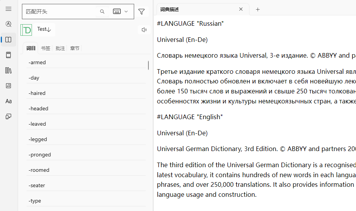Select the entry -armed
The height and width of the screenshot is (211, 356).
coord(86,62)
